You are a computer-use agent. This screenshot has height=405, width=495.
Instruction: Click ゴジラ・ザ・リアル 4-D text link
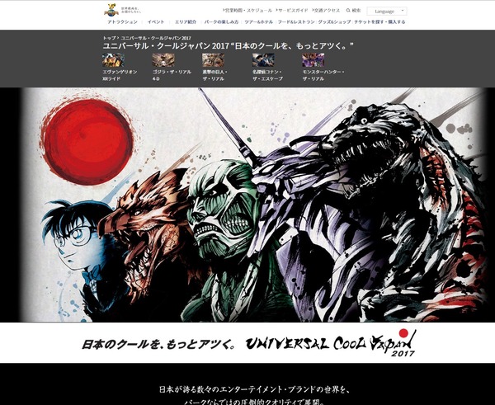point(172,75)
